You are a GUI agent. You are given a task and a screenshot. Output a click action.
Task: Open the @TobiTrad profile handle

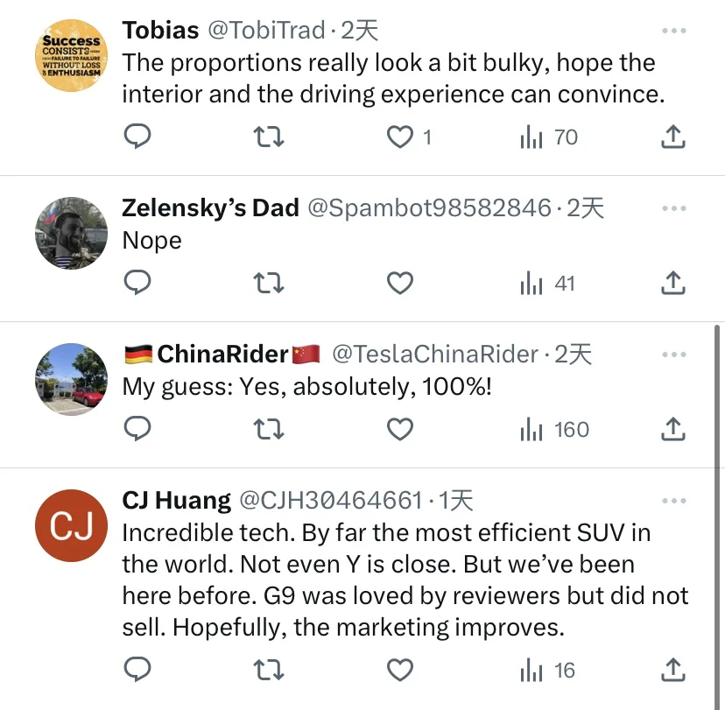click(x=266, y=31)
